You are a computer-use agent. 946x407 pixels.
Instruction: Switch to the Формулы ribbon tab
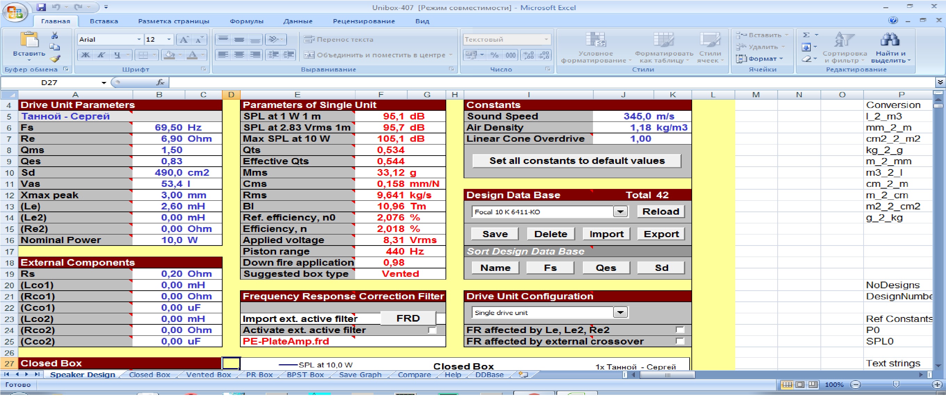pyautogui.click(x=247, y=21)
